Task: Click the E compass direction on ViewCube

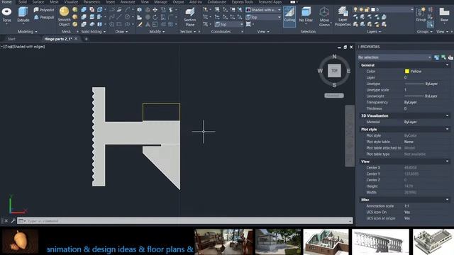Action: click(x=348, y=71)
